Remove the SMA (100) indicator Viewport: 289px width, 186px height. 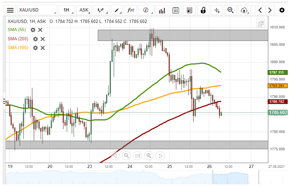43,47
